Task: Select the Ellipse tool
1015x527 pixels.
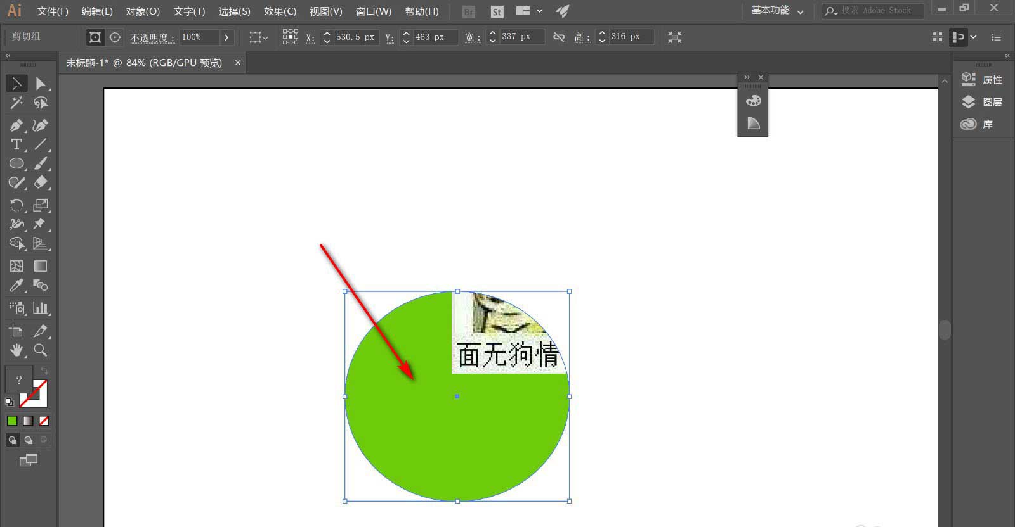Action: pyautogui.click(x=16, y=163)
